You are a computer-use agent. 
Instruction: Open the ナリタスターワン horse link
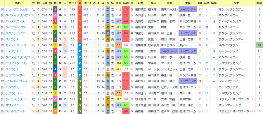[x=16, y=63]
